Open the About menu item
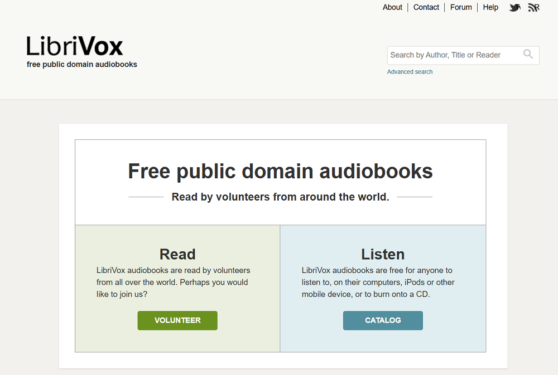Image resolution: width=558 pixels, height=375 pixels. click(x=392, y=7)
